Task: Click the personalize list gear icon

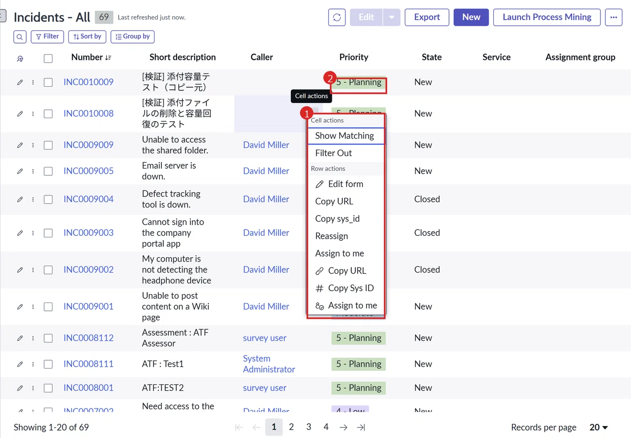Action: pyautogui.click(x=20, y=58)
